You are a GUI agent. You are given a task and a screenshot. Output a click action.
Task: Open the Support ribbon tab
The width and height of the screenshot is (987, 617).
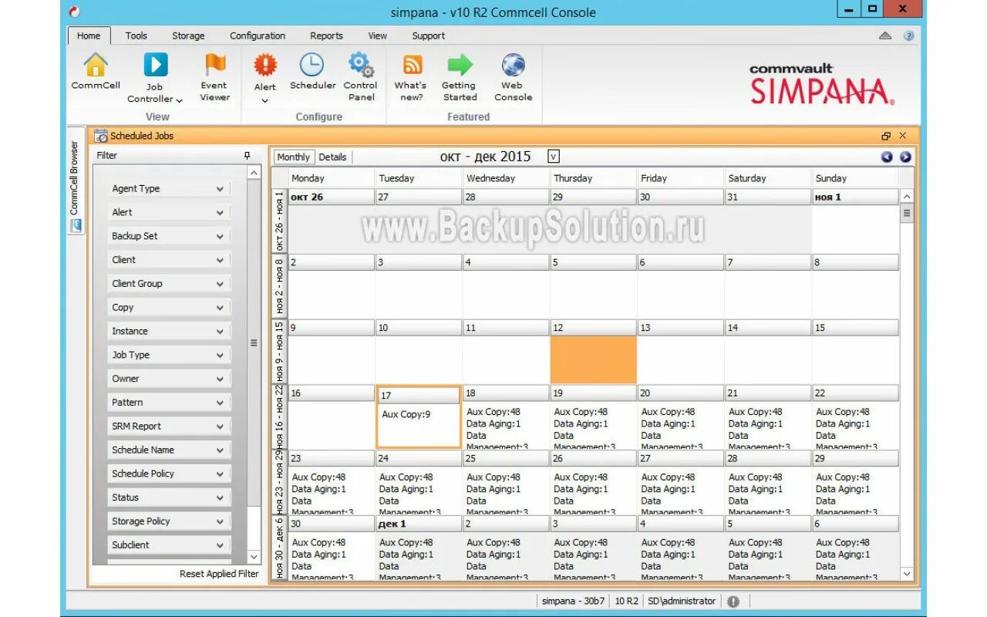428,35
